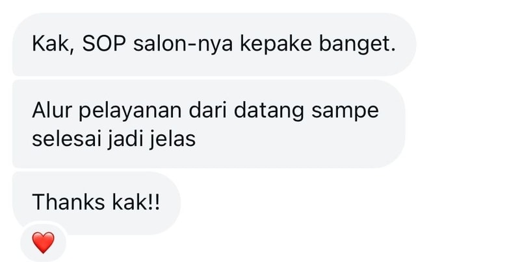Image resolution: width=520 pixels, height=262 pixels.
Task: Click the word 'datang' in second bubble
Action: point(268,111)
